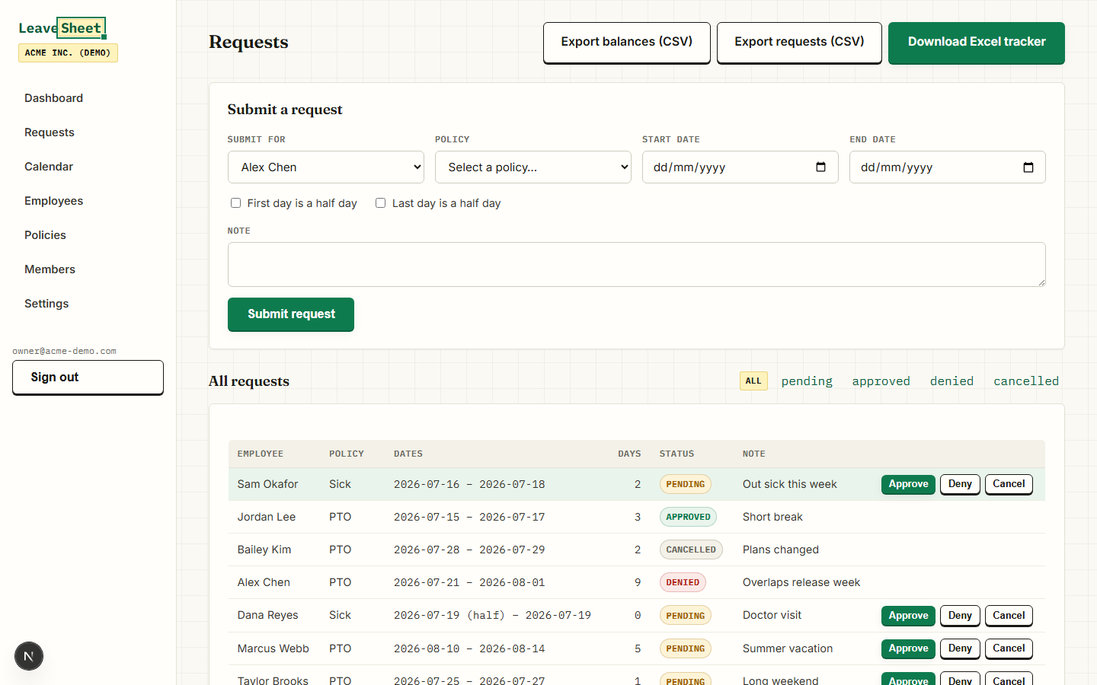The image size is (1097, 685).
Task: Click the STATUS column header
Action: pyautogui.click(x=676, y=454)
